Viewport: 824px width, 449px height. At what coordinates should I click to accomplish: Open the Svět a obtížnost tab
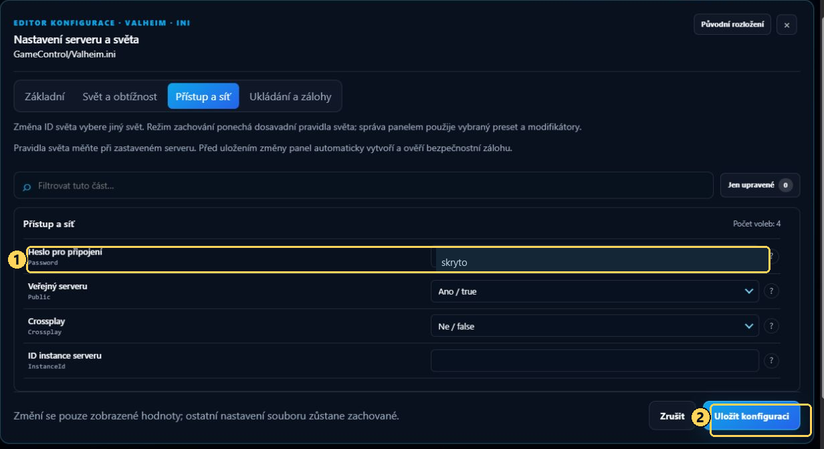(x=120, y=96)
